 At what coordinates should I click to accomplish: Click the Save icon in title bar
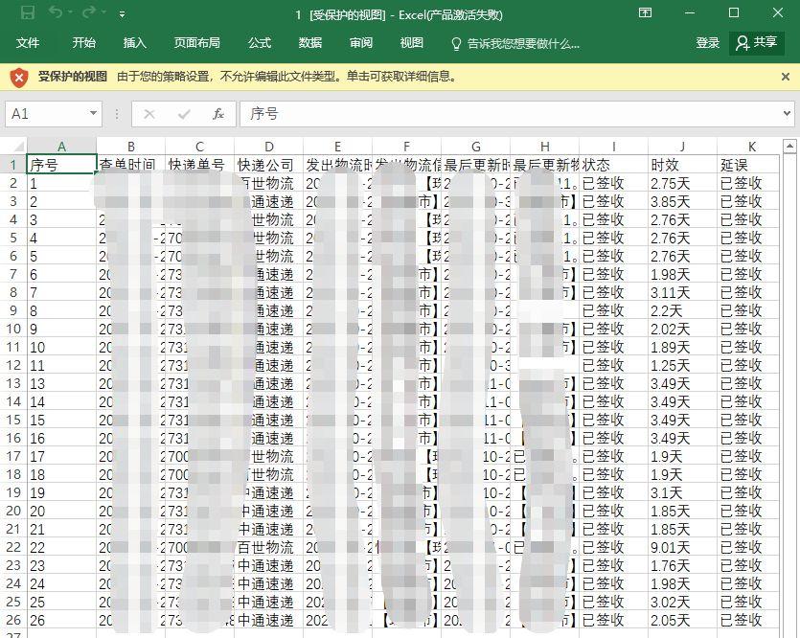point(28,12)
